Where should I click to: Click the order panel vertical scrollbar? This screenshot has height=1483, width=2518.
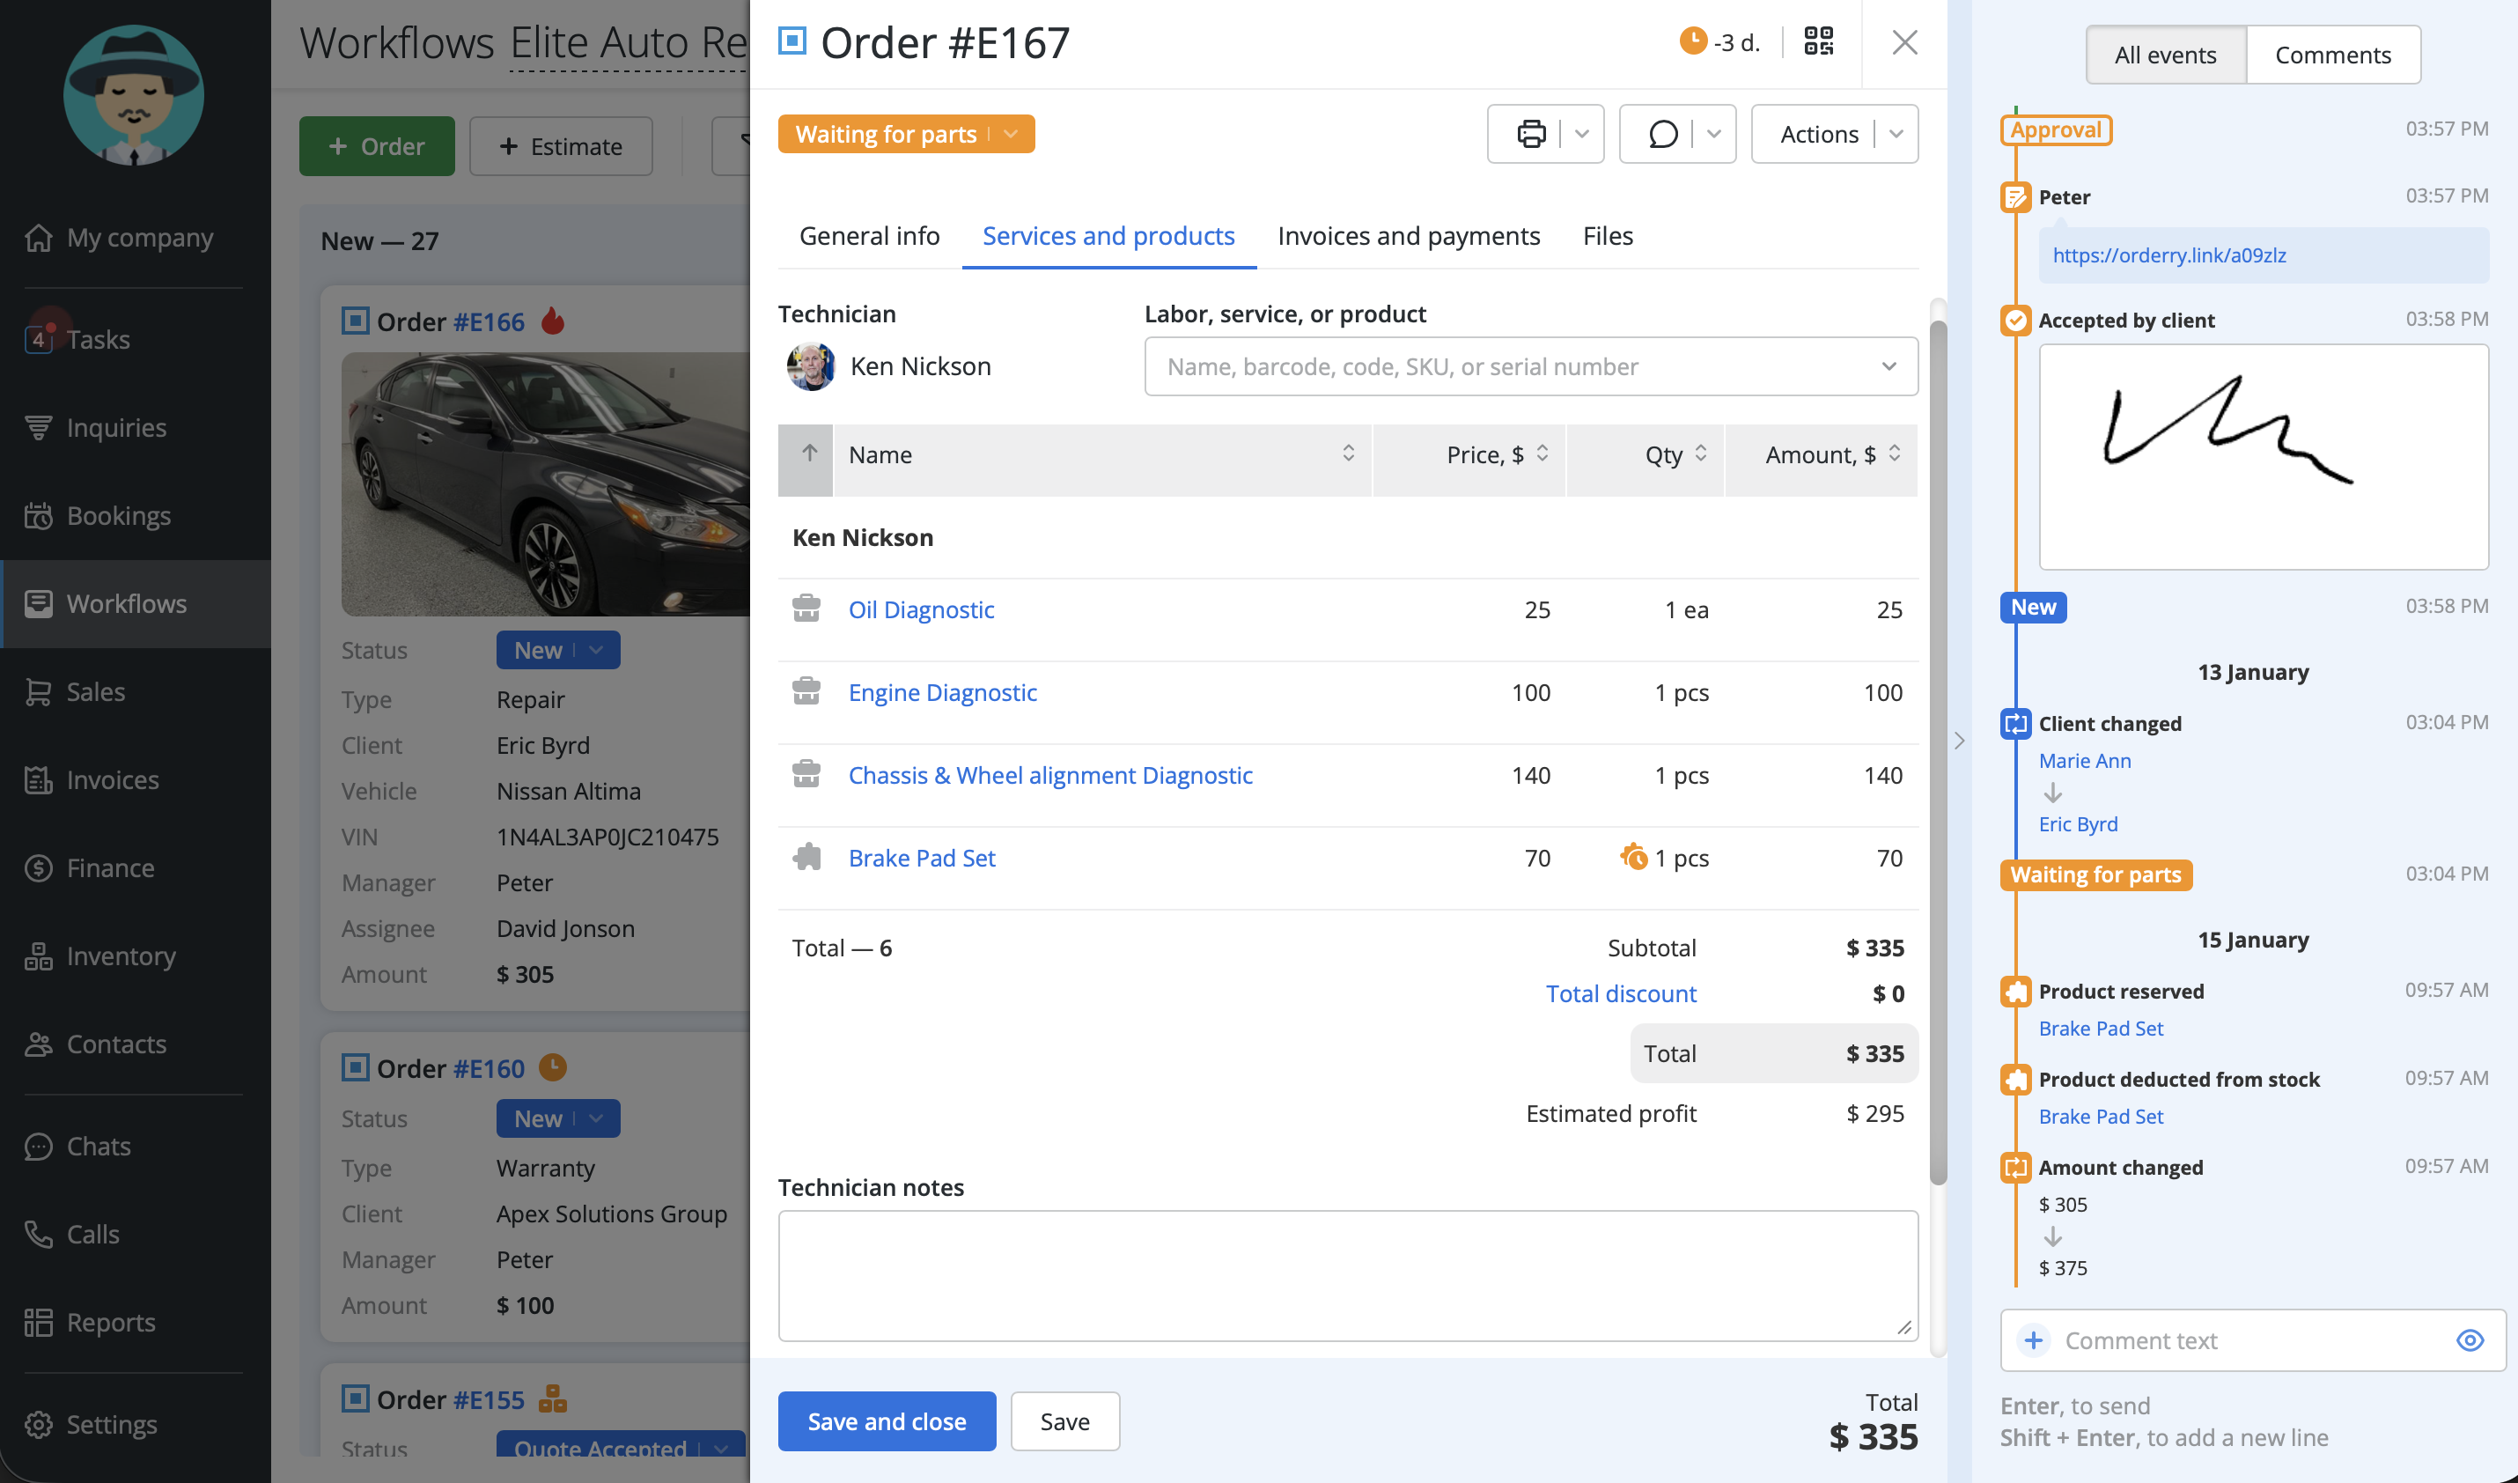(1938, 749)
